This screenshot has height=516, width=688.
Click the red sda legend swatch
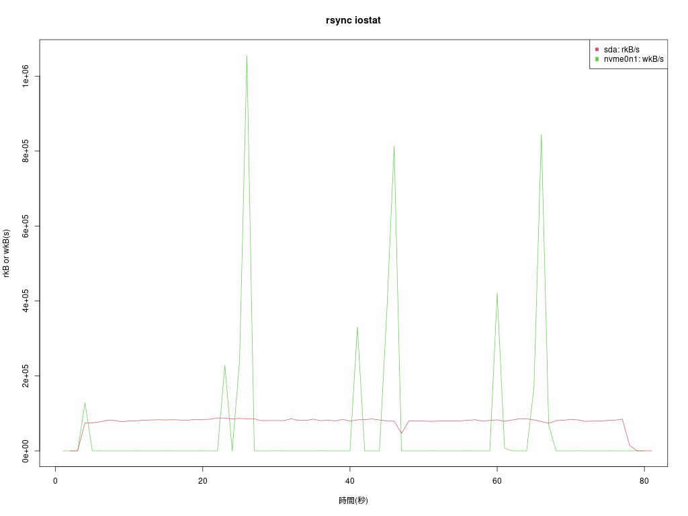click(597, 50)
